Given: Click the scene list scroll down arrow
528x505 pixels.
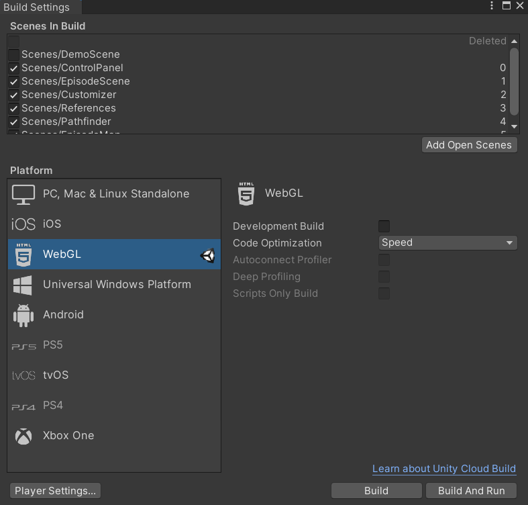Looking at the screenshot, I should (x=514, y=127).
